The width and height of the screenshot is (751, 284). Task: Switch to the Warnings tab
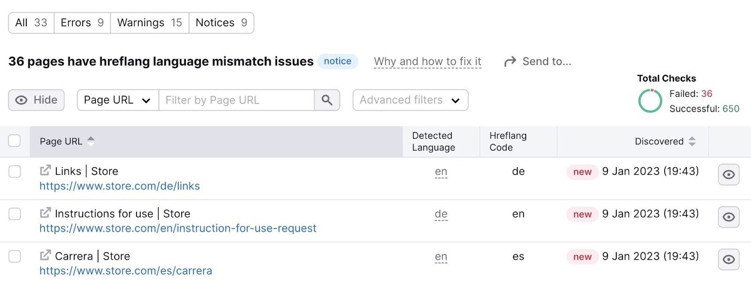coord(149,23)
